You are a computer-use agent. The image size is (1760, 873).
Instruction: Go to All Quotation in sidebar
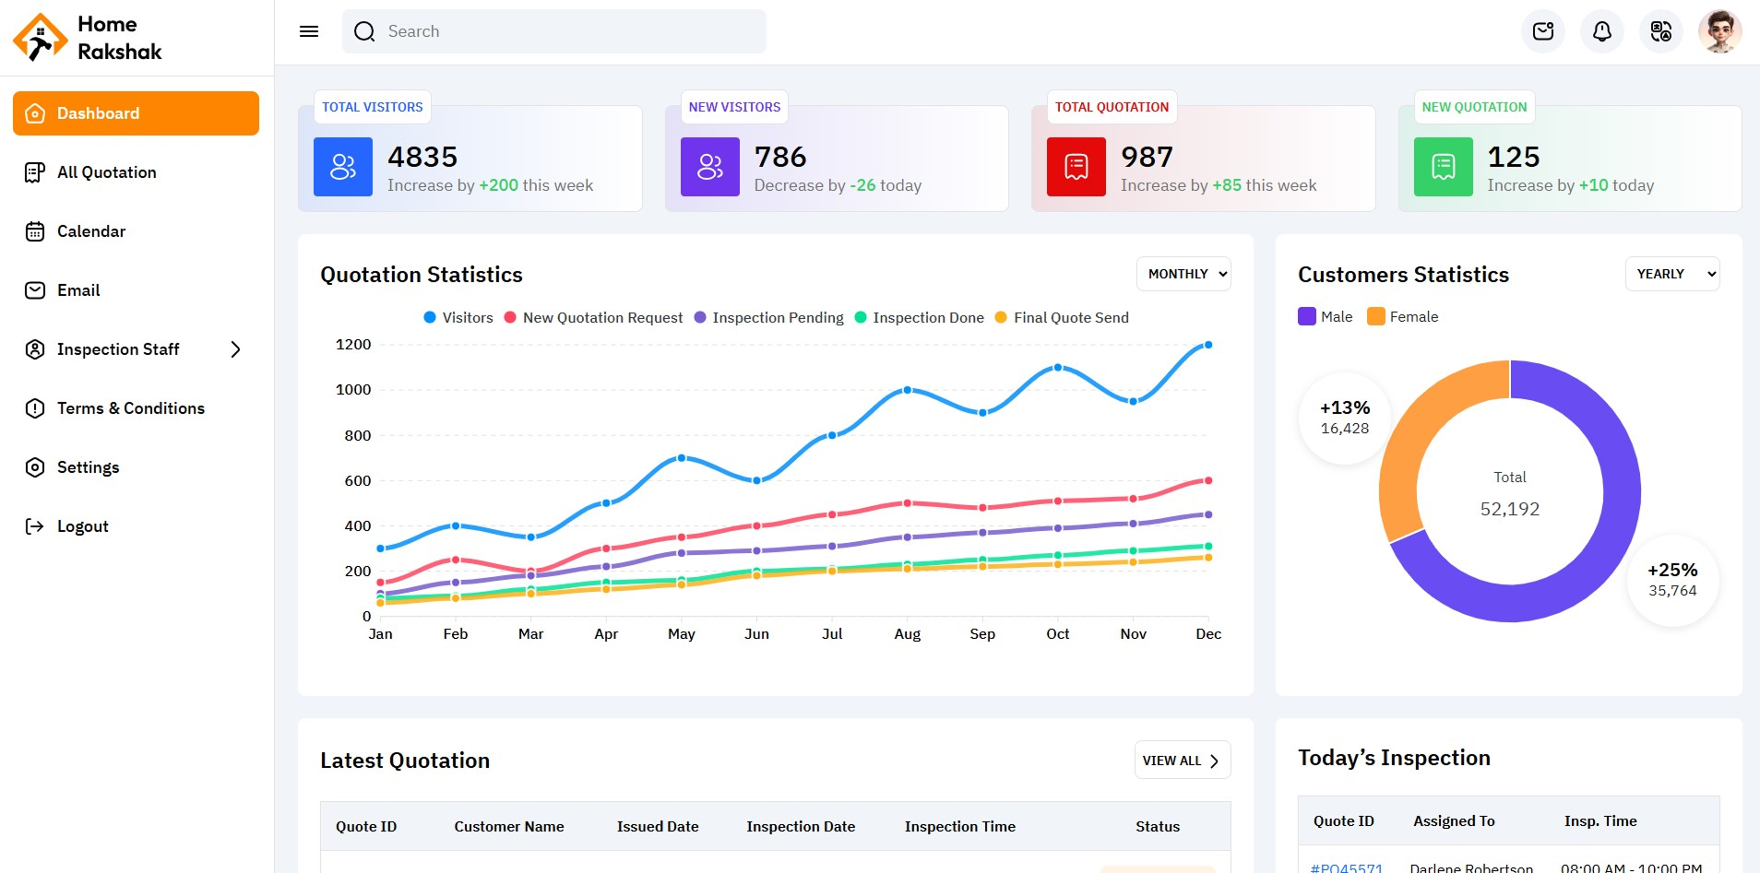tap(106, 172)
